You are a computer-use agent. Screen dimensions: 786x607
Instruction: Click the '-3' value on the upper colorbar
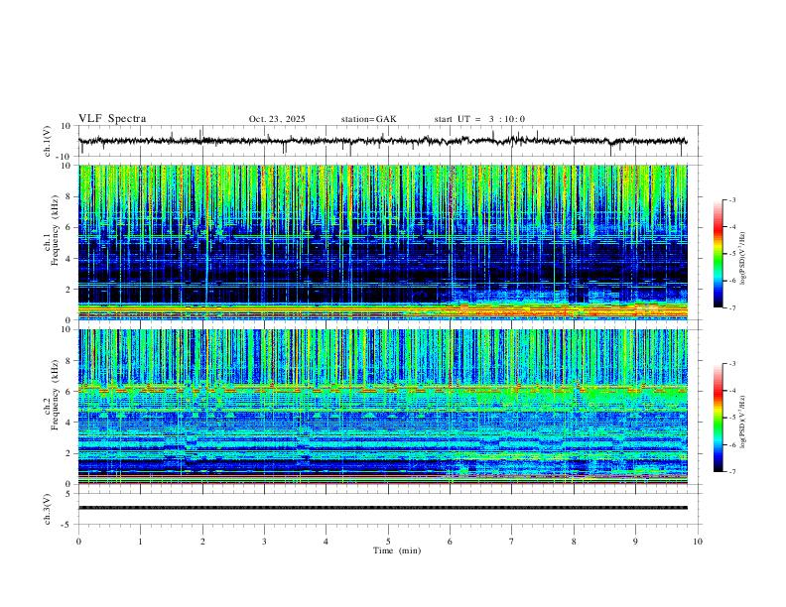[731, 199]
